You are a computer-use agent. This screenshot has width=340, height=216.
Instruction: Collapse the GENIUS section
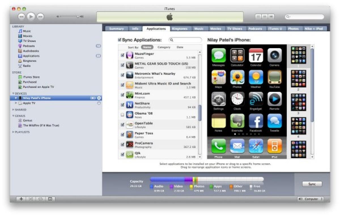(x=13, y=116)
